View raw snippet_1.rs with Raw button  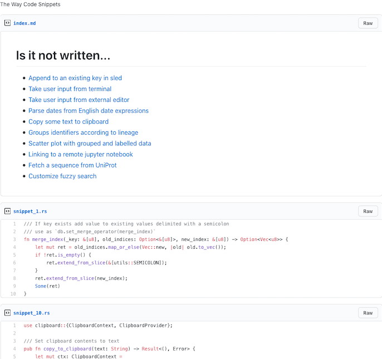coord(368,211)
